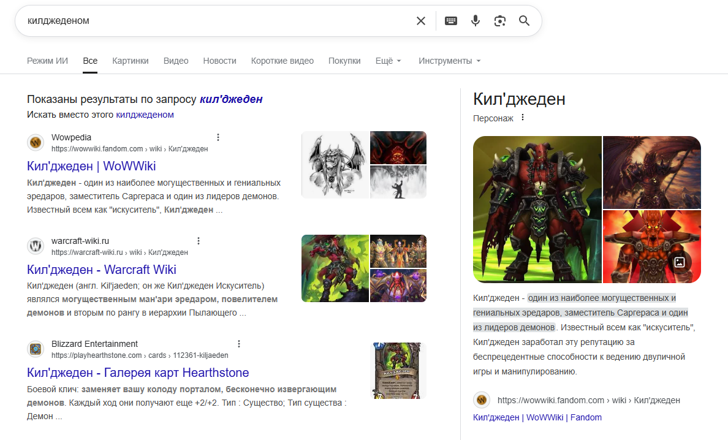Open the red demon face thumbnail in Wowpedia result
The image size is (728, 440).
[x=398, y=148]
